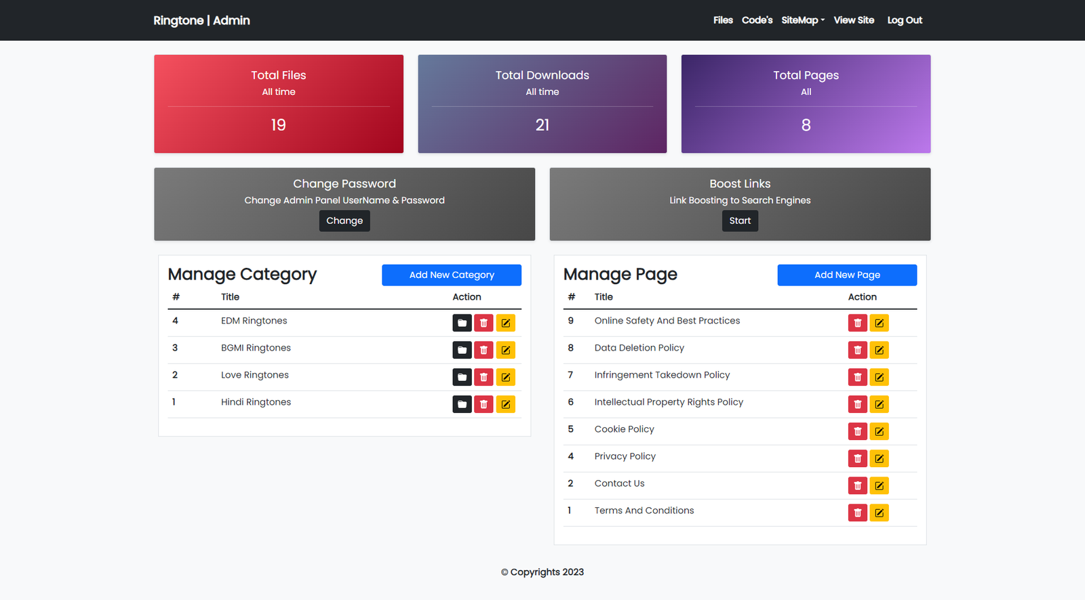Select the Total Downloads card
The image size is (1085, 600).
(542, 104)
